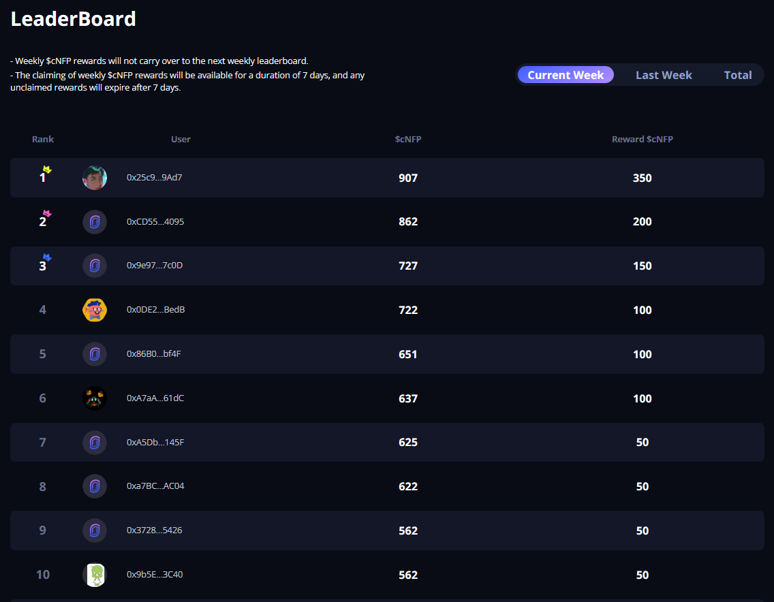Viewport: 774px width, 602px height.
Task: Click the green alien avatar of 0x9b5E...3C40
Action: (95, 575)
